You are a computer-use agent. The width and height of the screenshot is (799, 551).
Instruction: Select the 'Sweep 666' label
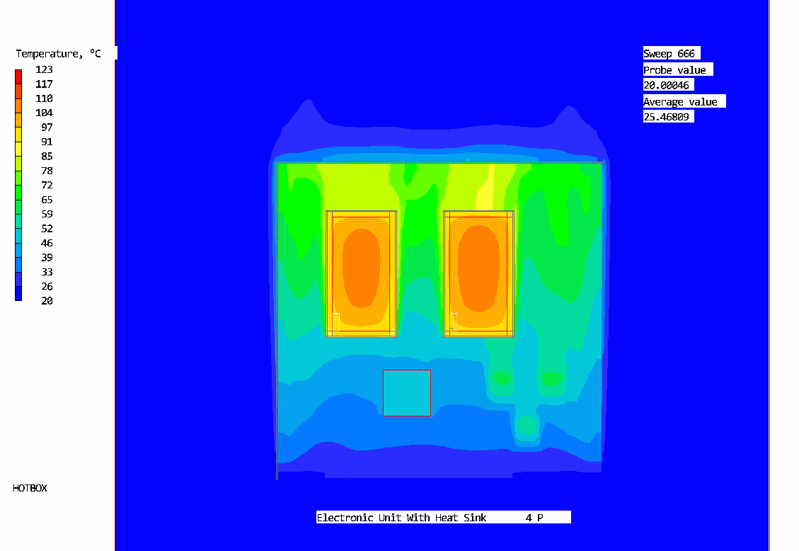(669, 54)
